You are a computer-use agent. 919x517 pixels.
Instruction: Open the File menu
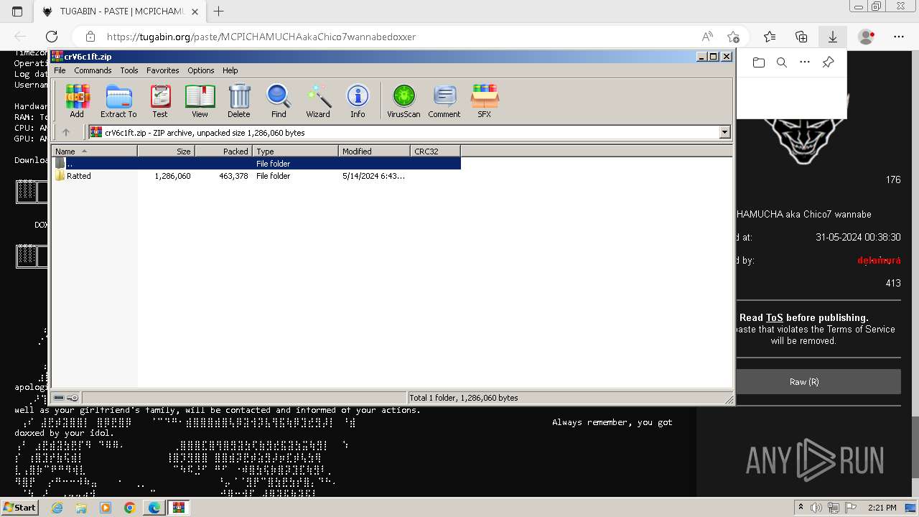tap(60, 70)
